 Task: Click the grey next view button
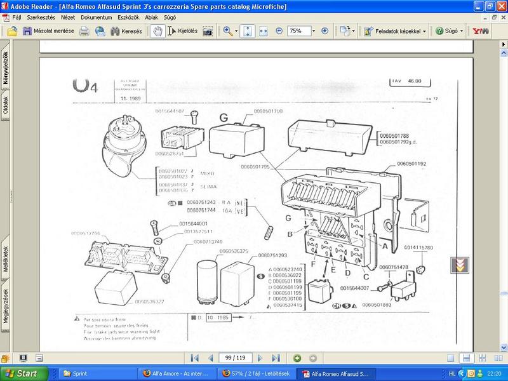tap(313, 358)
